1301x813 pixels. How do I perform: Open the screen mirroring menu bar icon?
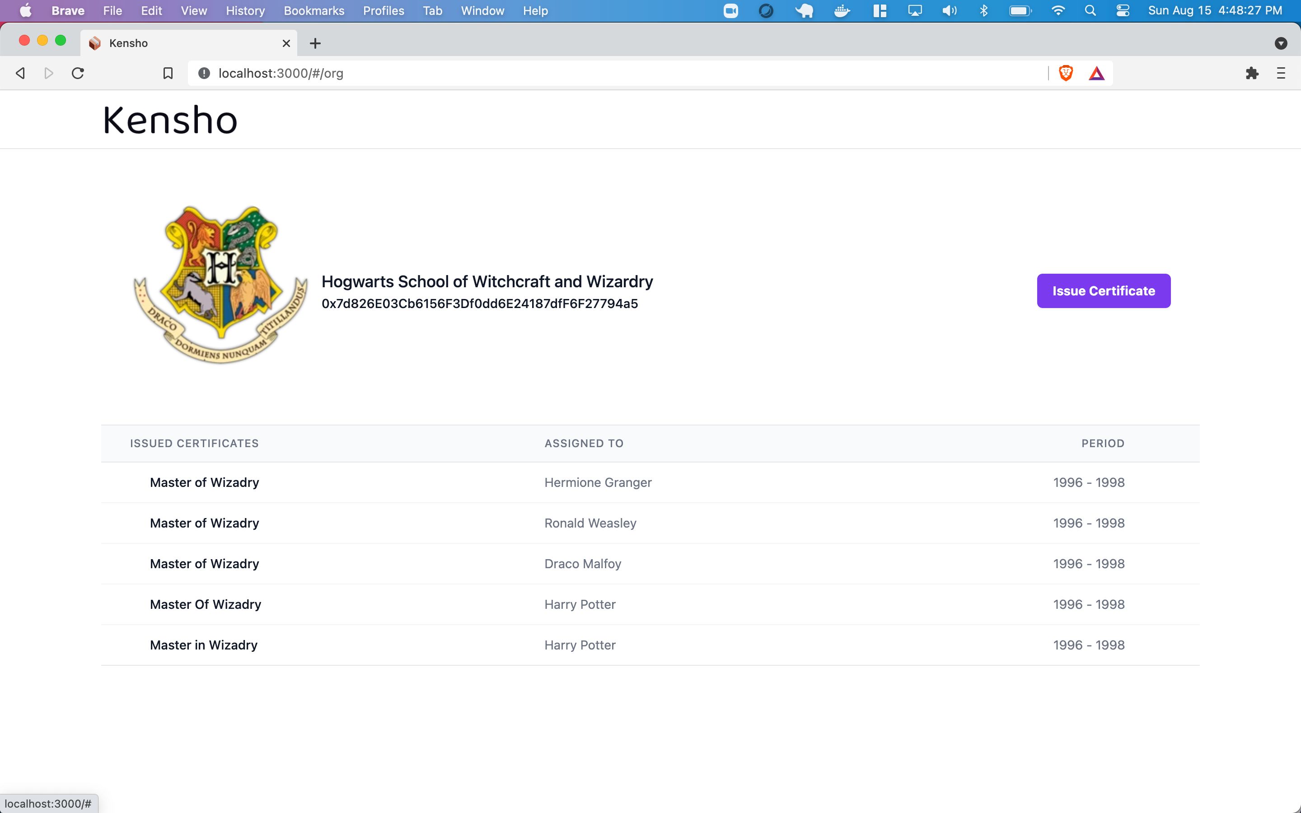tap(914, 11)
